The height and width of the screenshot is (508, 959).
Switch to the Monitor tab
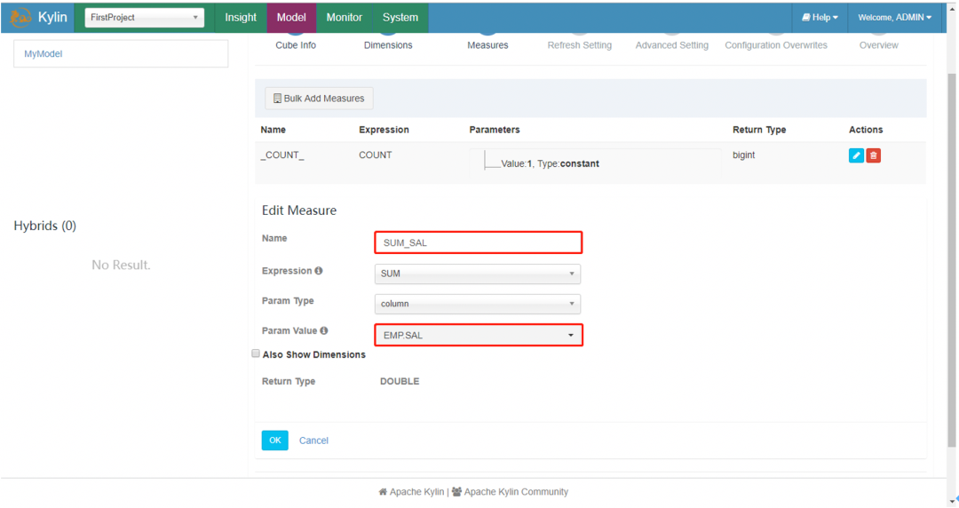click(344, 17)
